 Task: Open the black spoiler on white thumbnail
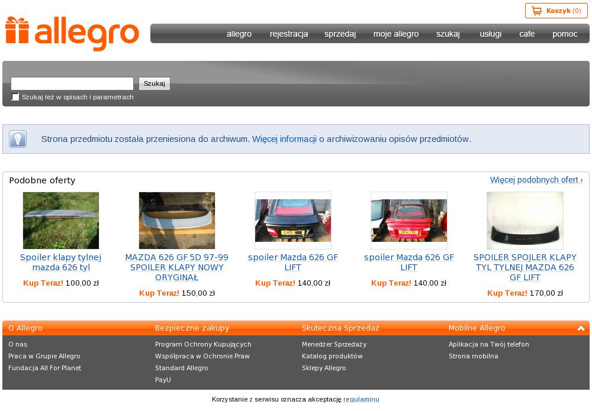click(525, 221)
